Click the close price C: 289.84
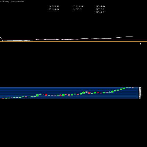 [54, 9]
